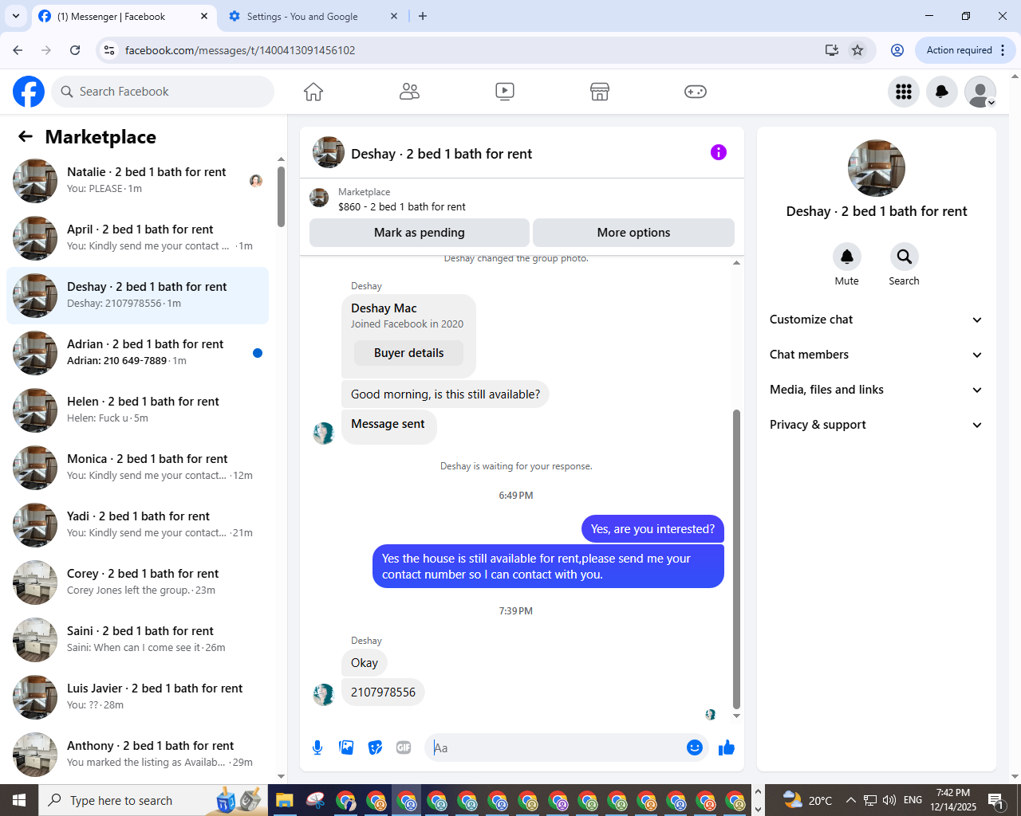Click the 2107978556 message bubble
The height and width of the screenshot is (816, 1021).
tap(383, 692)
